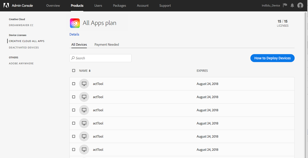Click the monitor icon of the first actTool row

pos(84,84)
